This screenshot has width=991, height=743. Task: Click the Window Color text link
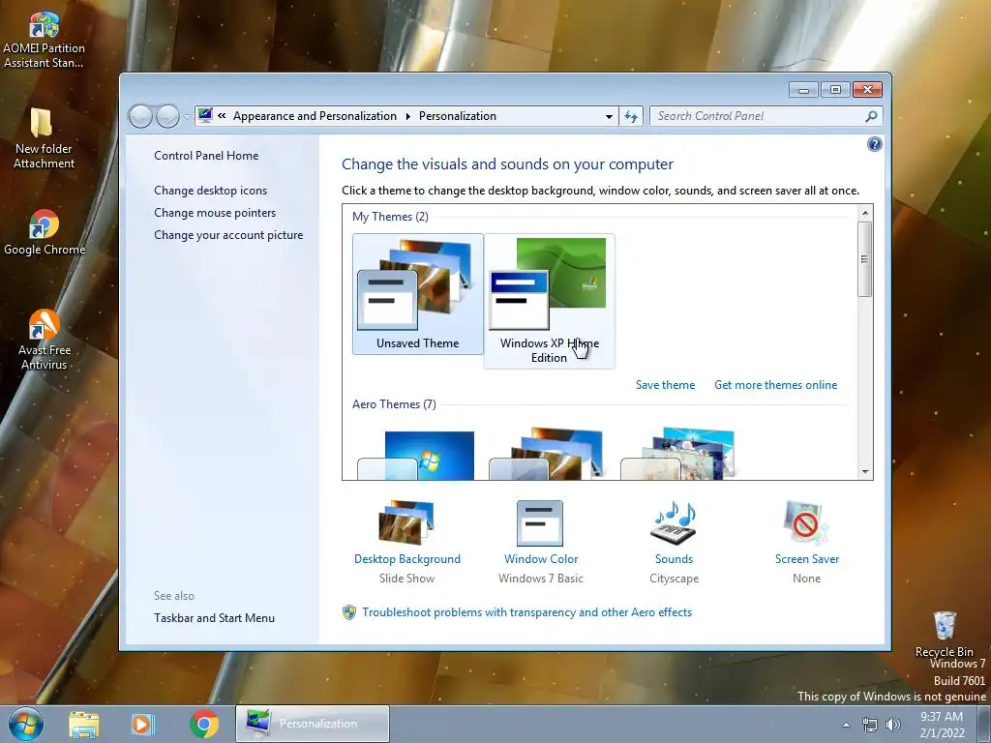click(x=541, y=559)
